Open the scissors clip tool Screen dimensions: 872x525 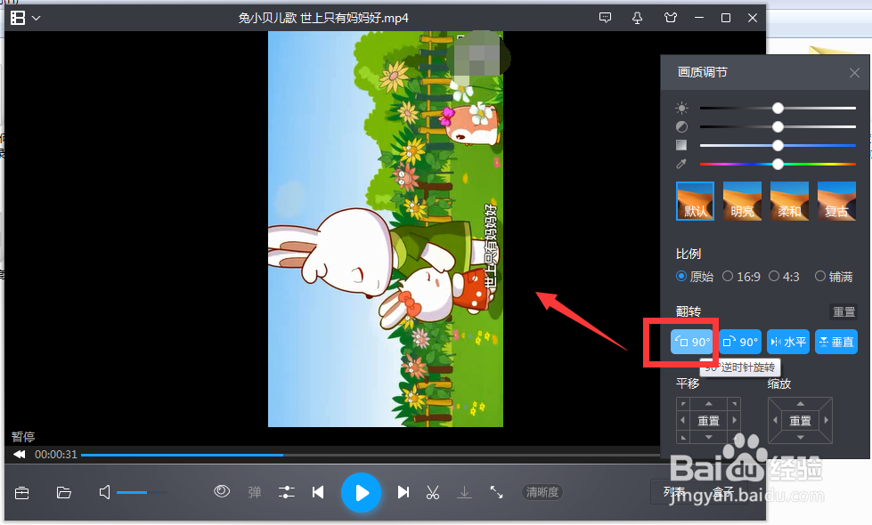433,492
